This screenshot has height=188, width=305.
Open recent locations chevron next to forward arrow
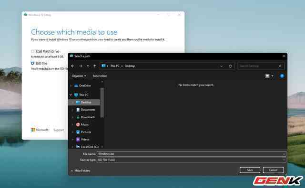tap(88, 66)
